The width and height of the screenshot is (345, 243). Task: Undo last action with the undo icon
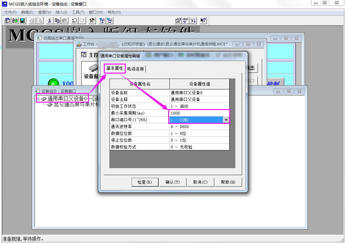coord(75,21)
